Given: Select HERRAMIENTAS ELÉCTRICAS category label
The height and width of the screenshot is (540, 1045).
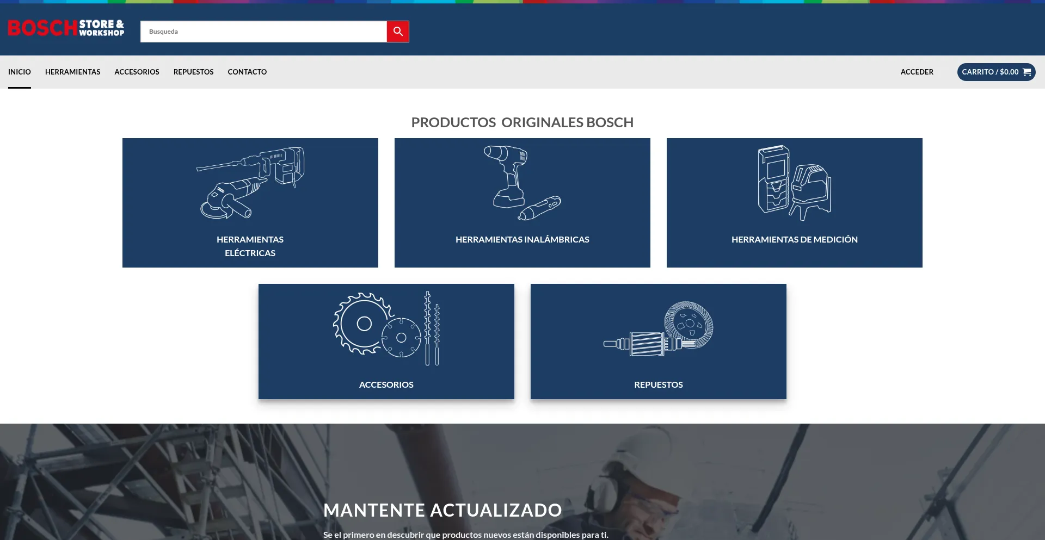Looking at the screenshot, I should point(250,246).
